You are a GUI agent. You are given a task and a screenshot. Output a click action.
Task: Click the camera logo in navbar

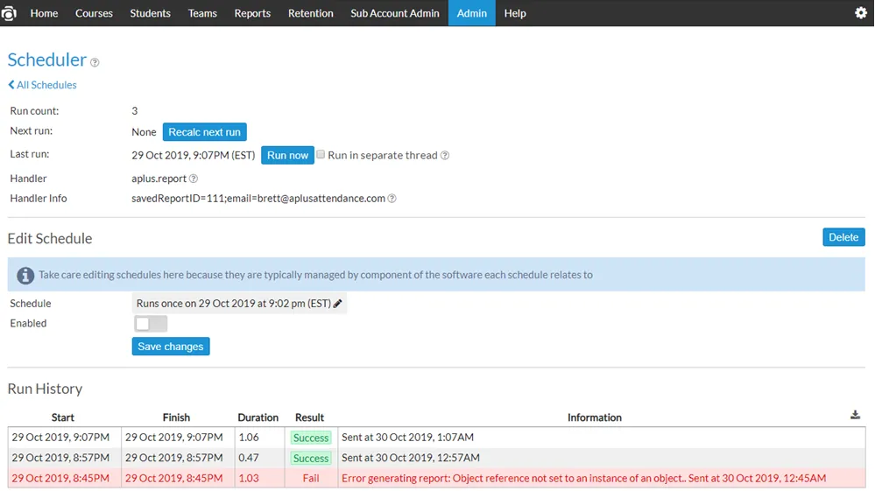9,13
